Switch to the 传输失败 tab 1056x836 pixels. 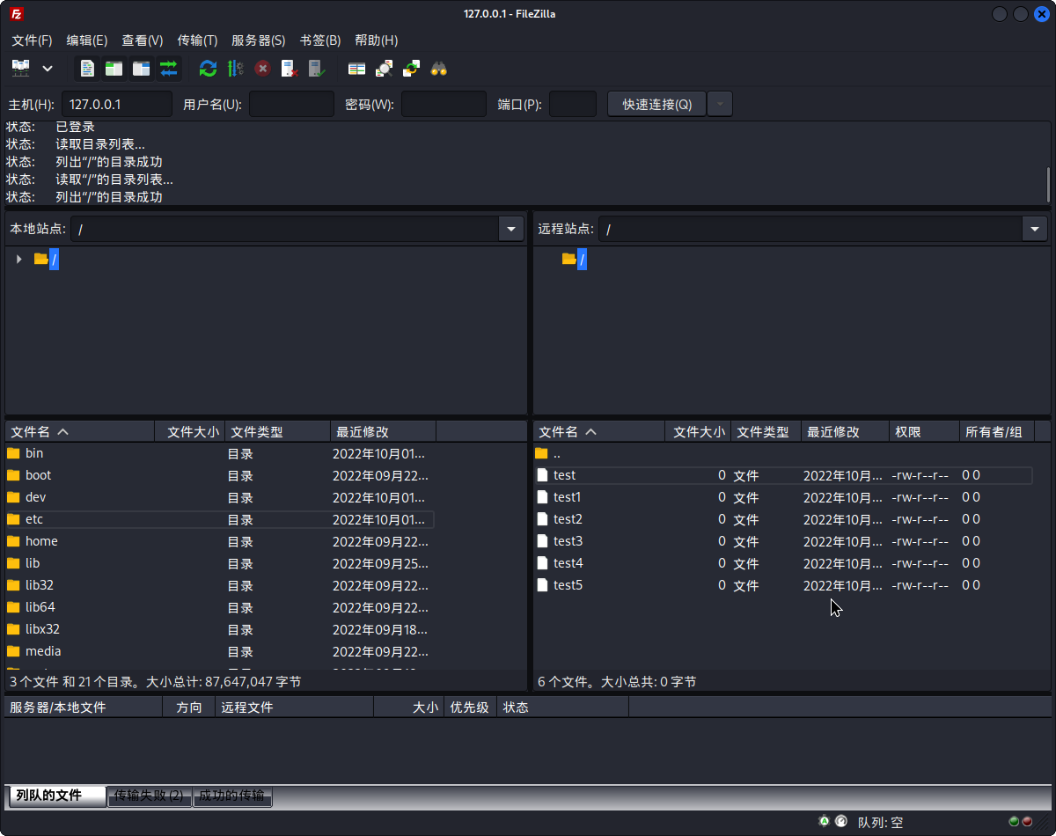click(x=150, y=796)
